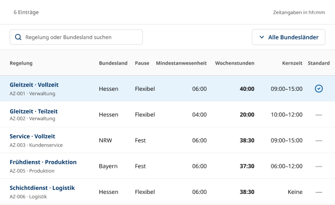The image size is (335, 205).
Task: Select the 37:30 Wochenstunden value
Action: tap(247, 166)
